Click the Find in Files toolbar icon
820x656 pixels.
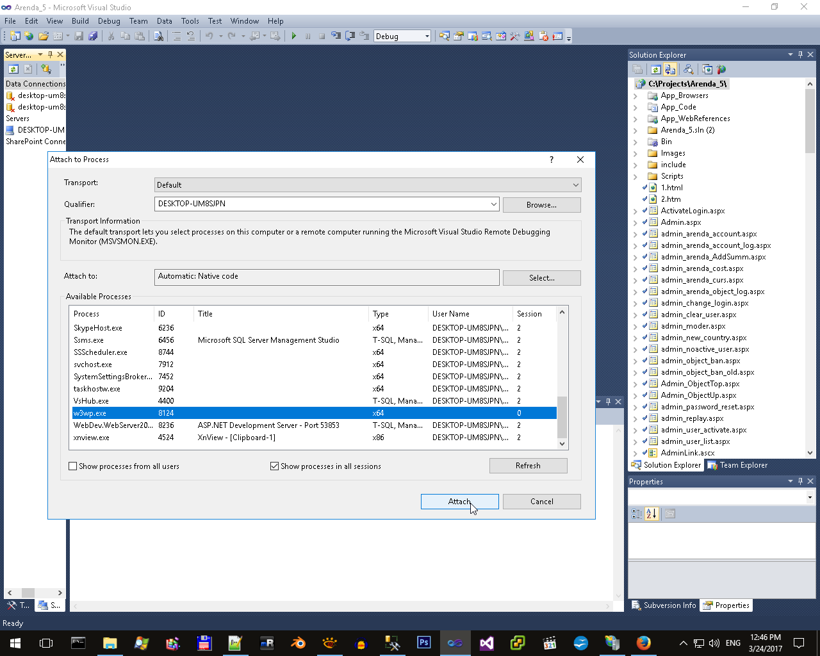point(158,37)
